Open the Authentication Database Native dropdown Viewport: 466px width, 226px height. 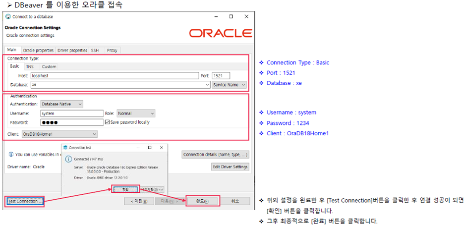click(61, 104)
